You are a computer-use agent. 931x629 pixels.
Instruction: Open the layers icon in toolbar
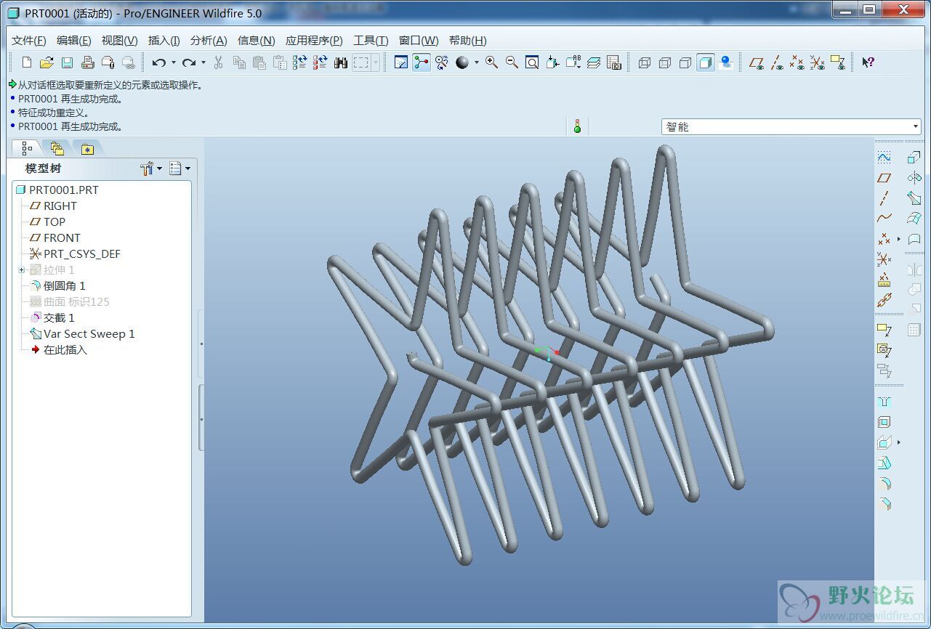pos(594,62)
